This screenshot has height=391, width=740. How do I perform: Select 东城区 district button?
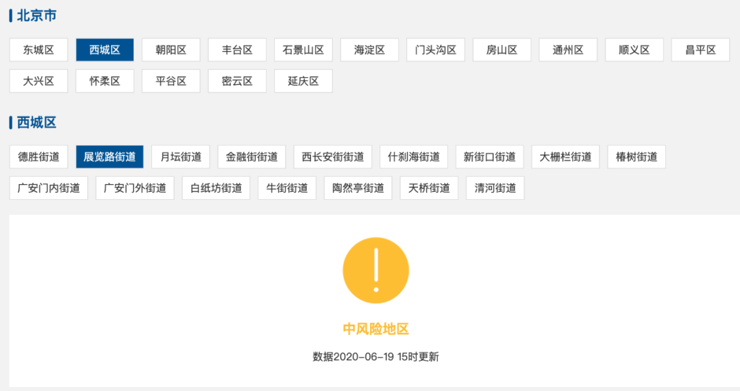38,50
